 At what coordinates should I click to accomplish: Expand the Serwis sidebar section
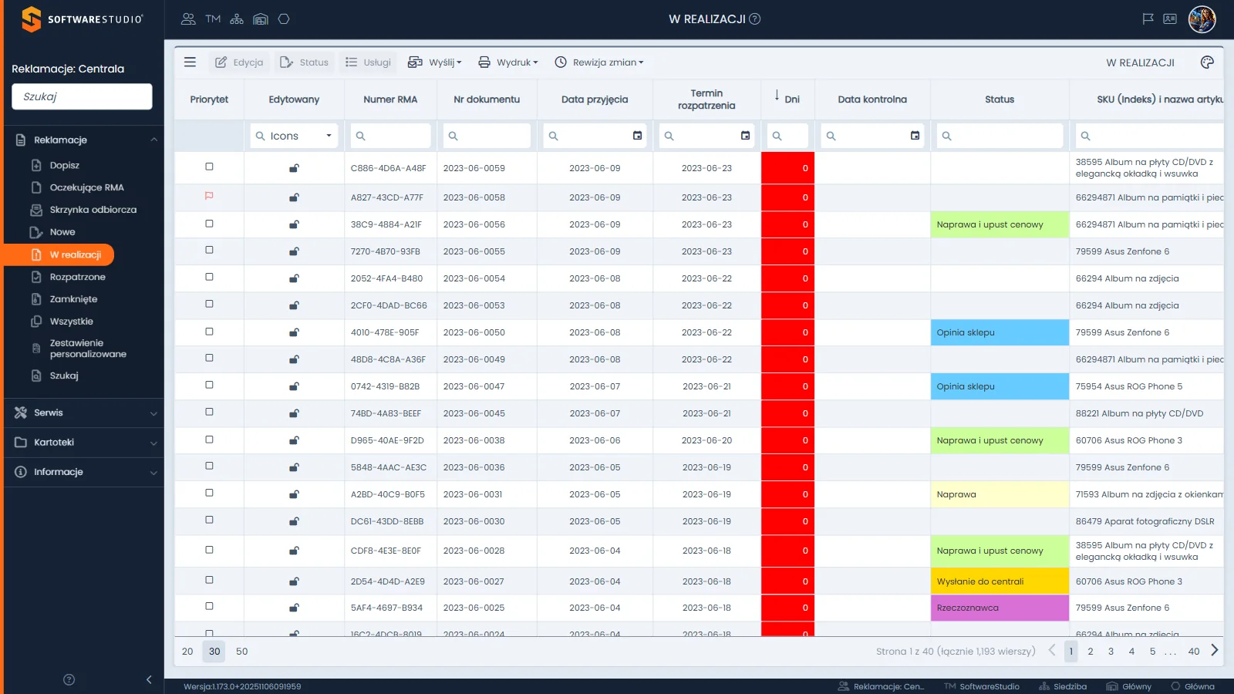(83, 413)
